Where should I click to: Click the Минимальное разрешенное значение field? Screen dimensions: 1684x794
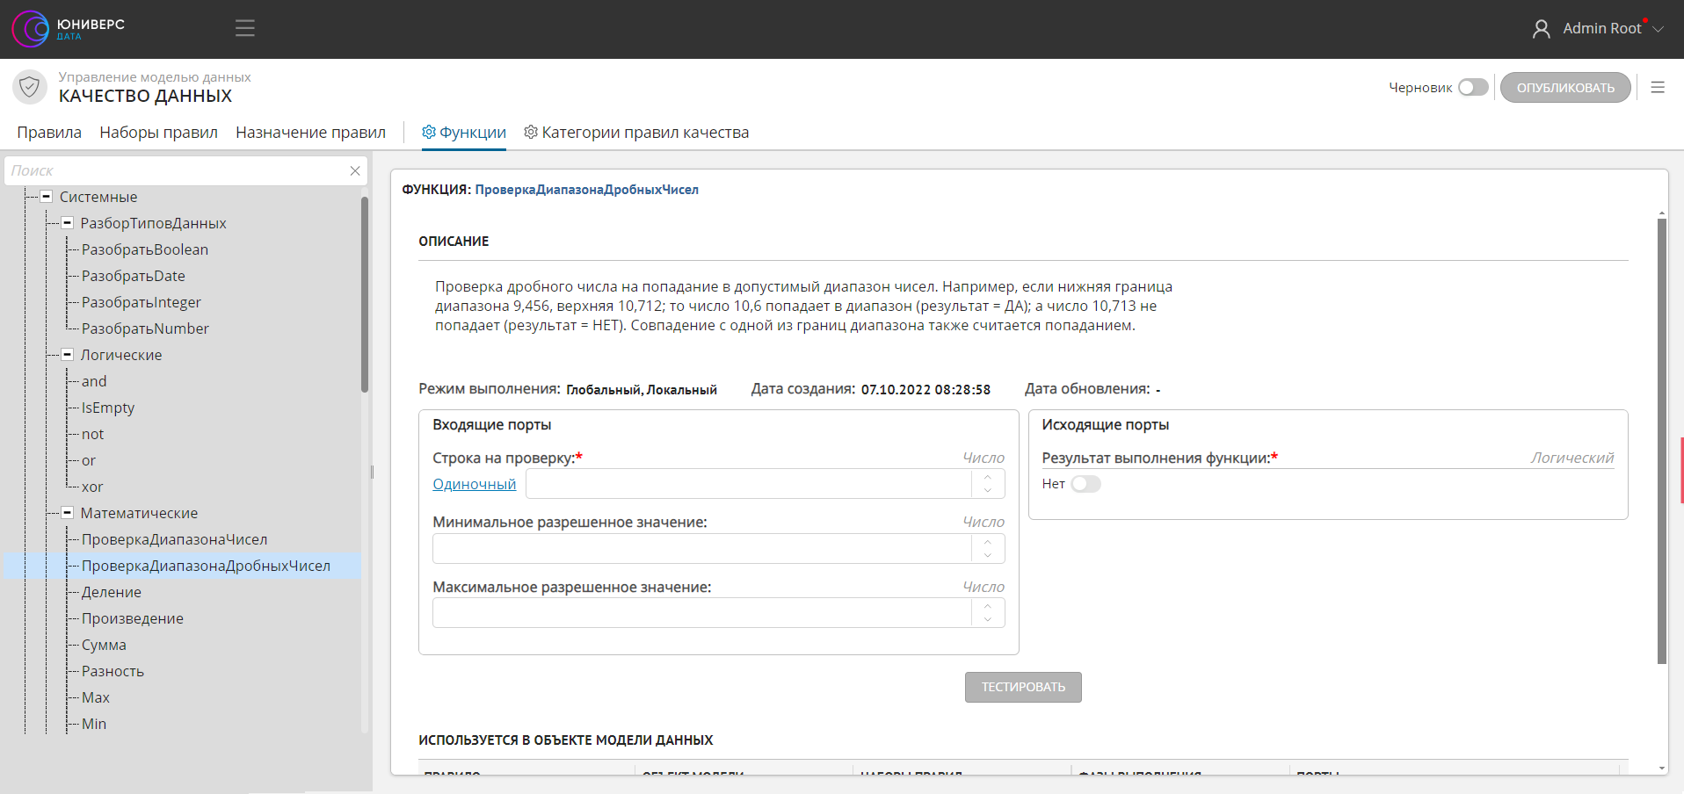(x=702, y=549)
